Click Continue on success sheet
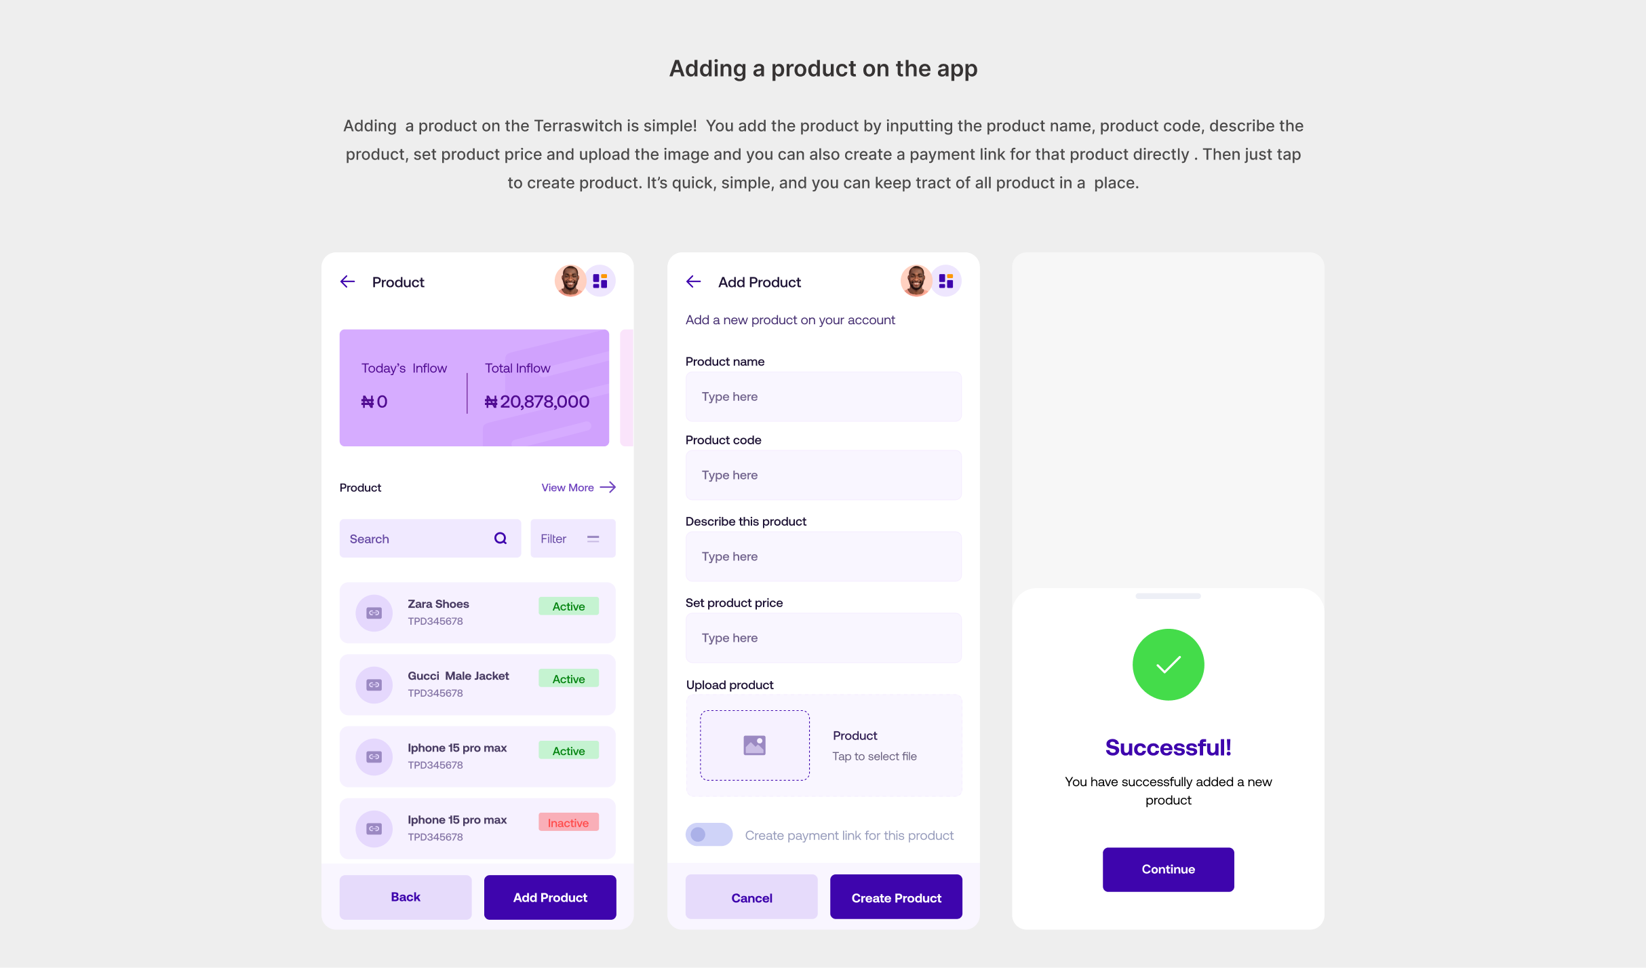The image size is (1646, 968). (x=1168, y=870)
